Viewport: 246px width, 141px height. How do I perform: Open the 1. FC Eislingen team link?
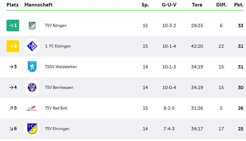pyautogui.click(x=58, y=46)
